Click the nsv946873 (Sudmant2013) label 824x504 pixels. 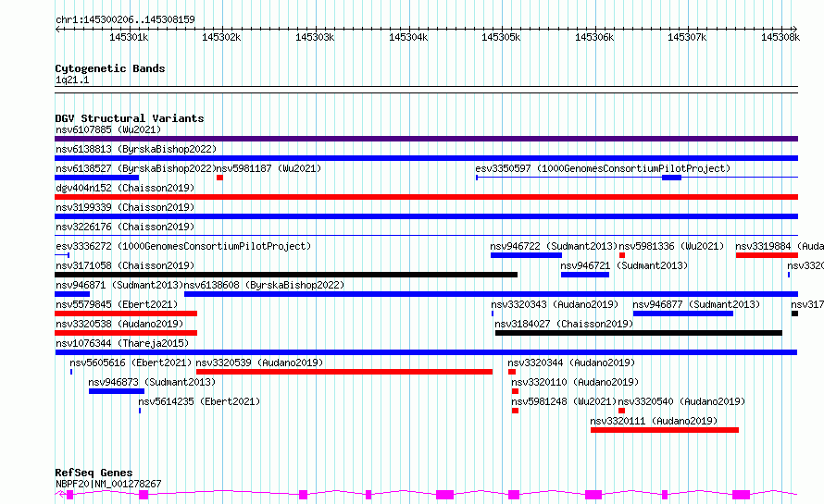152,382
